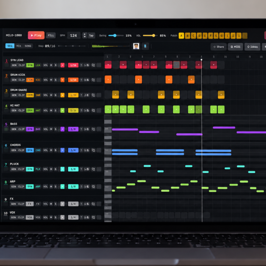This screenshot has width=266, height=266.
Task: Click the gray dot button on VOX
Action: click(x=62, y=217)
